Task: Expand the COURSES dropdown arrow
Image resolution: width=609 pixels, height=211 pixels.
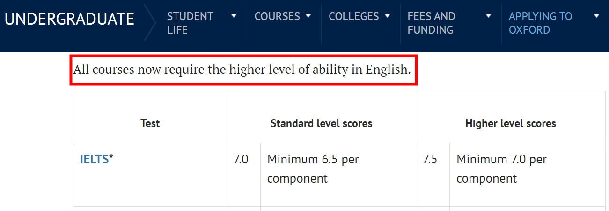Action: tap(308, 16)
